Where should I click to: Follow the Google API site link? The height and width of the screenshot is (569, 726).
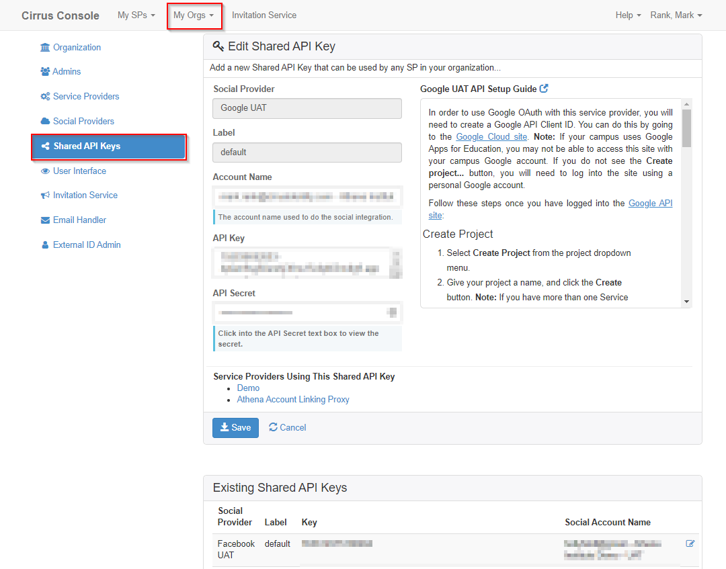(650, 203)
